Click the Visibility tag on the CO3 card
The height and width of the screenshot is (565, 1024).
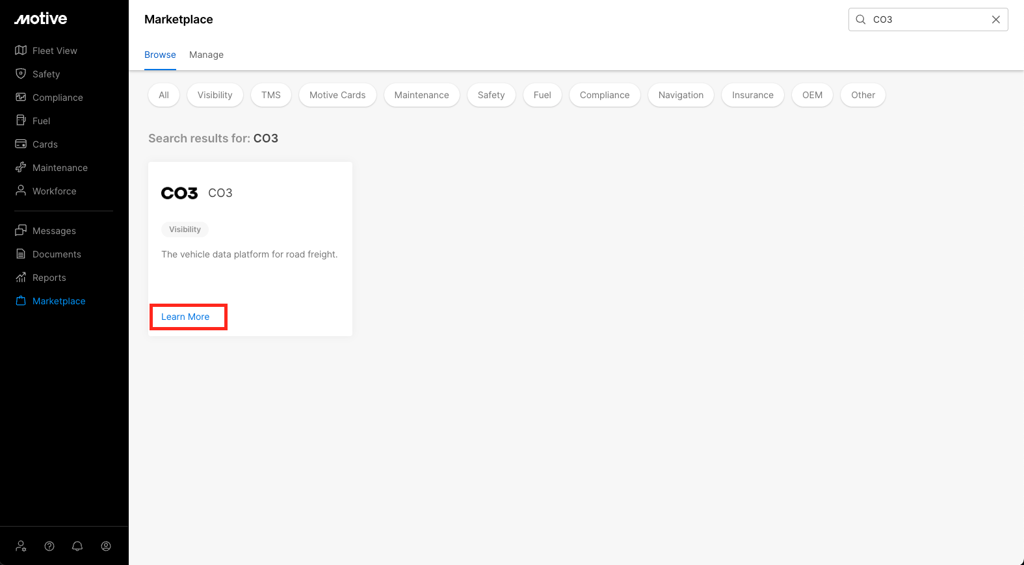point(185,230)
